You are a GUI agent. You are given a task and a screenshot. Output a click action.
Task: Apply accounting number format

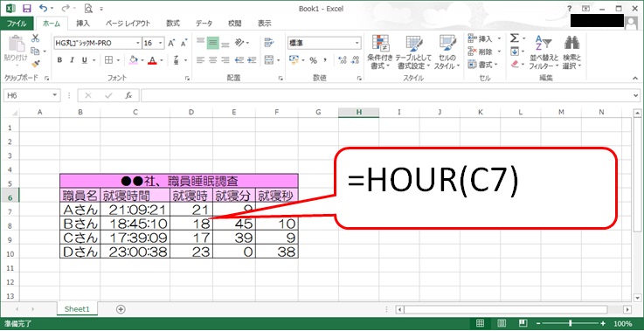(294, 60)
